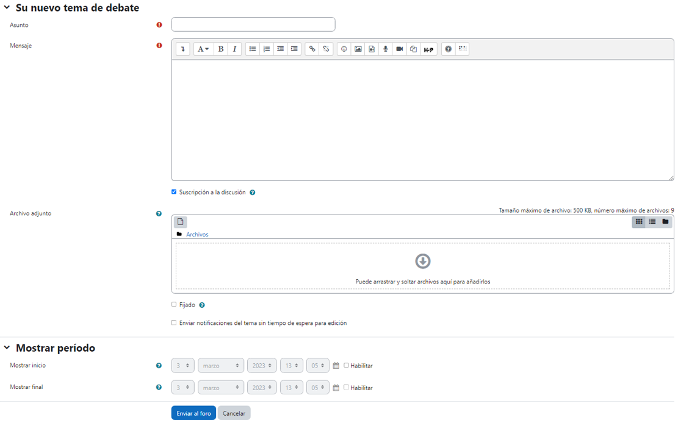
Task: Check the Fijado checkbox
Action: (174, 305)
